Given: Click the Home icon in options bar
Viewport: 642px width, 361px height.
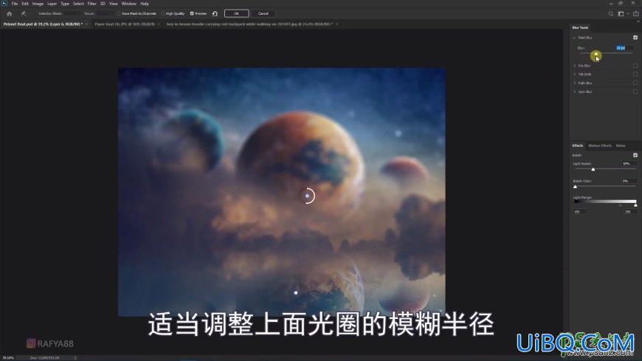Looking at the screenshot, I should click(10, 13).
